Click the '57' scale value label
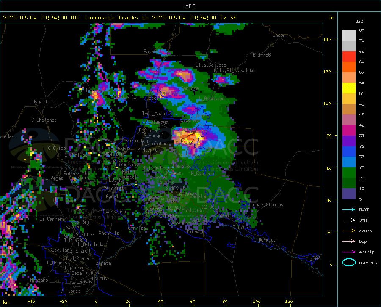The image size is (381, 307). (362, 73)
